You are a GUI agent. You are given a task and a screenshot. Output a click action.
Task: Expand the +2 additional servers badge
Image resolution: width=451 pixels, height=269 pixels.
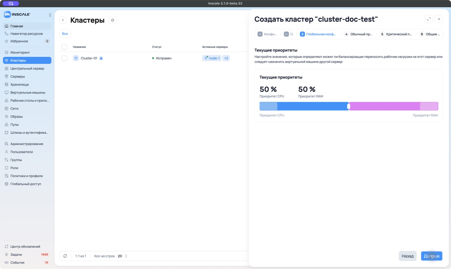[x=226, y=58]
